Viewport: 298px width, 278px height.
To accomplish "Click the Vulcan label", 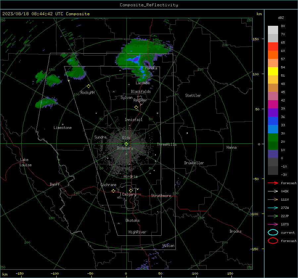I will [x=168, y=246].
